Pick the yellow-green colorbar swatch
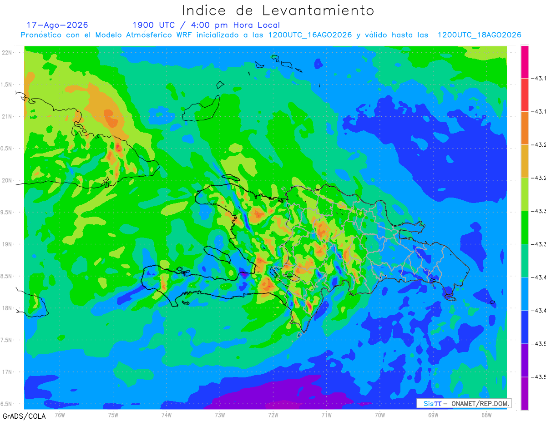Image resolution: width=546 pixels, height=421 pixels. 525,194
